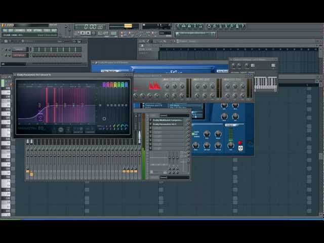Toggle second channel selector LED
Viewport: 324px width, 243px height.
pos(30,55)
